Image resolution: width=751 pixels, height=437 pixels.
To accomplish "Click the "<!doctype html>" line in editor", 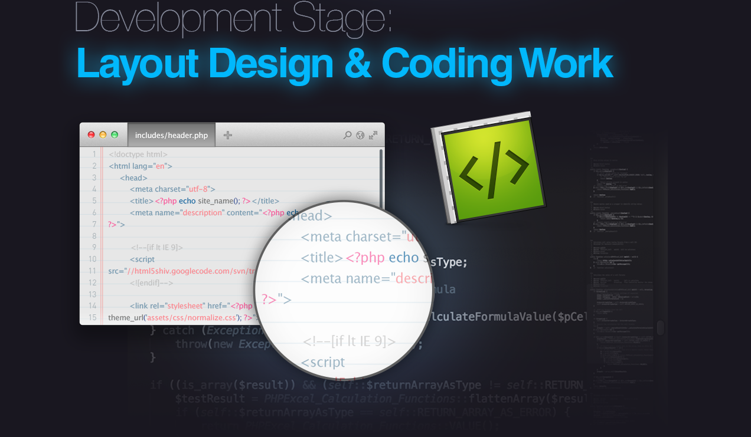I will click(138, 155).
